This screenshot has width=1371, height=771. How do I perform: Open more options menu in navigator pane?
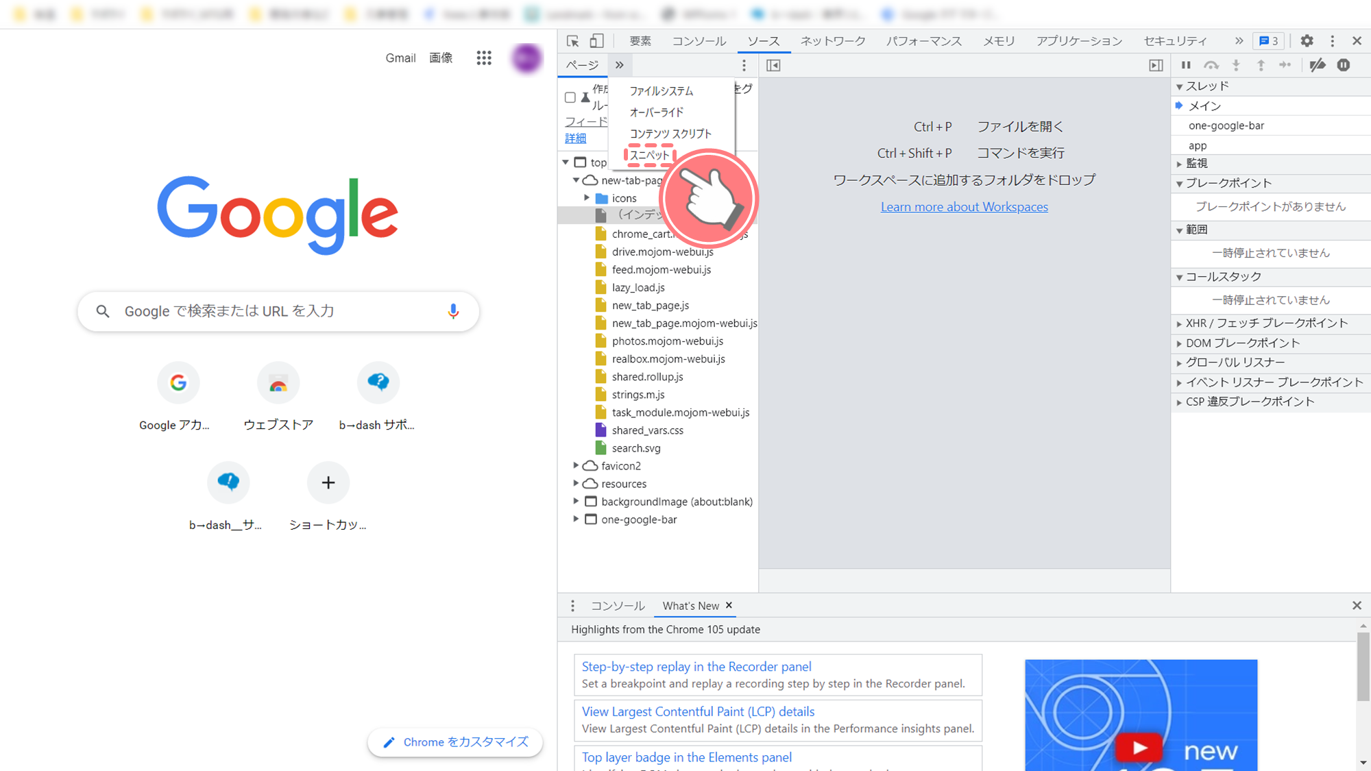[x=744, y=65]
